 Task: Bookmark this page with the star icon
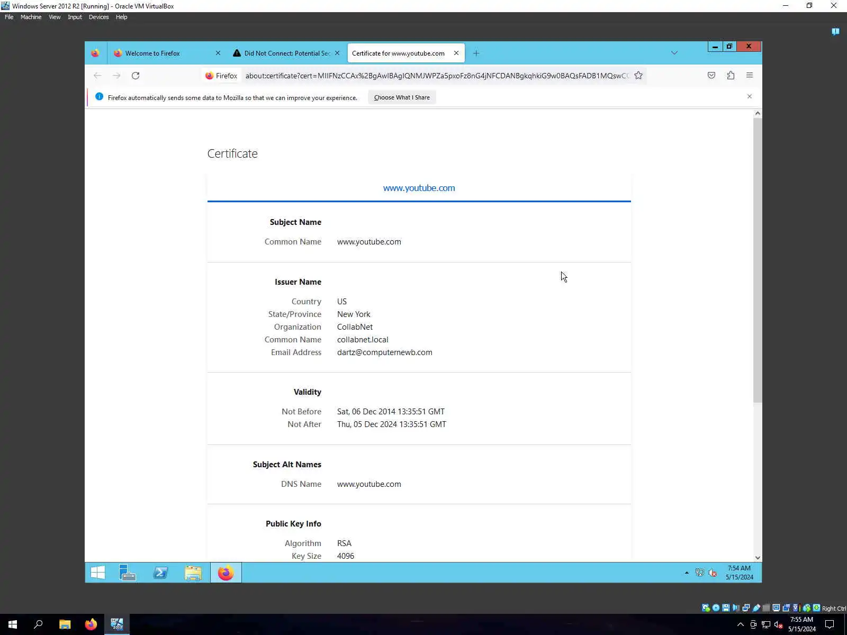638,76
